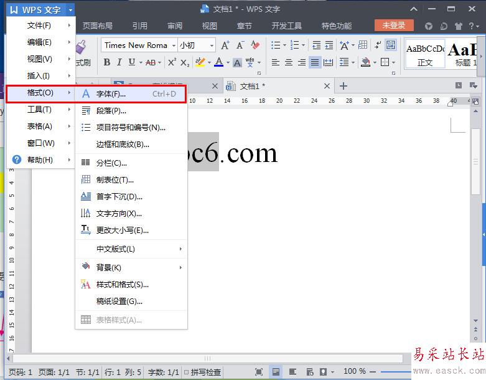Viewport: 486px width, 380px height.
Task: Expand 中文版式(L) submenu
Action: pyautogui.click(x=131, y=249)
